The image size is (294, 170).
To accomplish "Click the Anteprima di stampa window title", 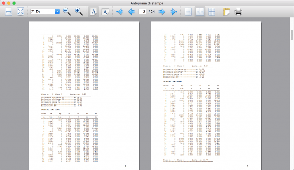I will 147,3.
